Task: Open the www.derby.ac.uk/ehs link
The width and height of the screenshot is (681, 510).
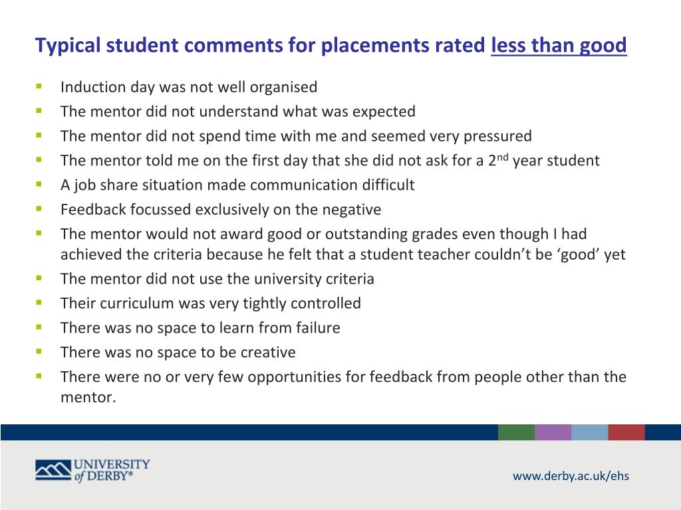Action: coord(571,475)
